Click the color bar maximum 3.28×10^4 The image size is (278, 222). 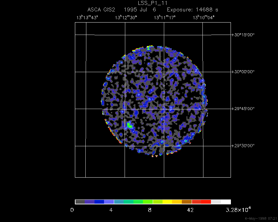pyautogui.click(x=238, y=210)
